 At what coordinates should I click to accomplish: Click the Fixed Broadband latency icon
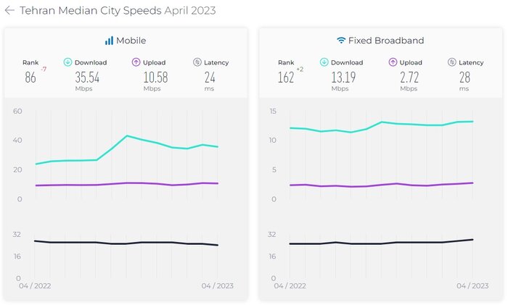click(x=451, y=62)
